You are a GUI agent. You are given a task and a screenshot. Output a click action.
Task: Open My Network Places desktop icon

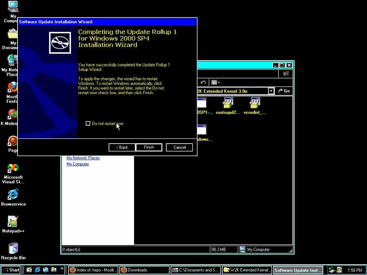tap(12, 66)
